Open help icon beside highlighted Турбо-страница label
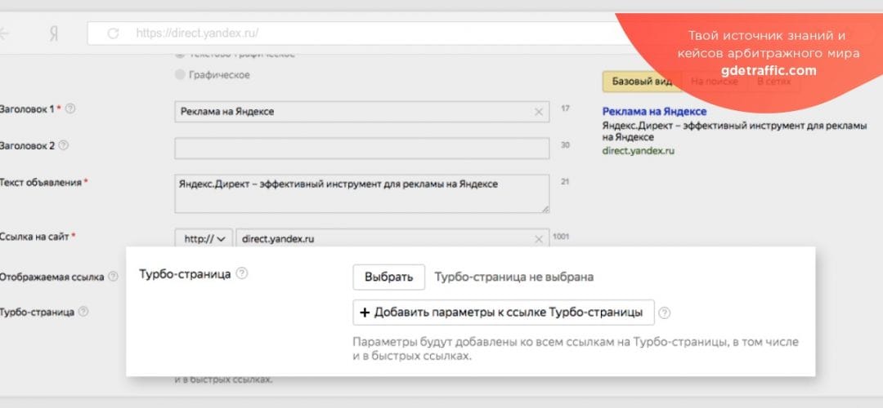This screenshot has height=408, width=883. 241,273
